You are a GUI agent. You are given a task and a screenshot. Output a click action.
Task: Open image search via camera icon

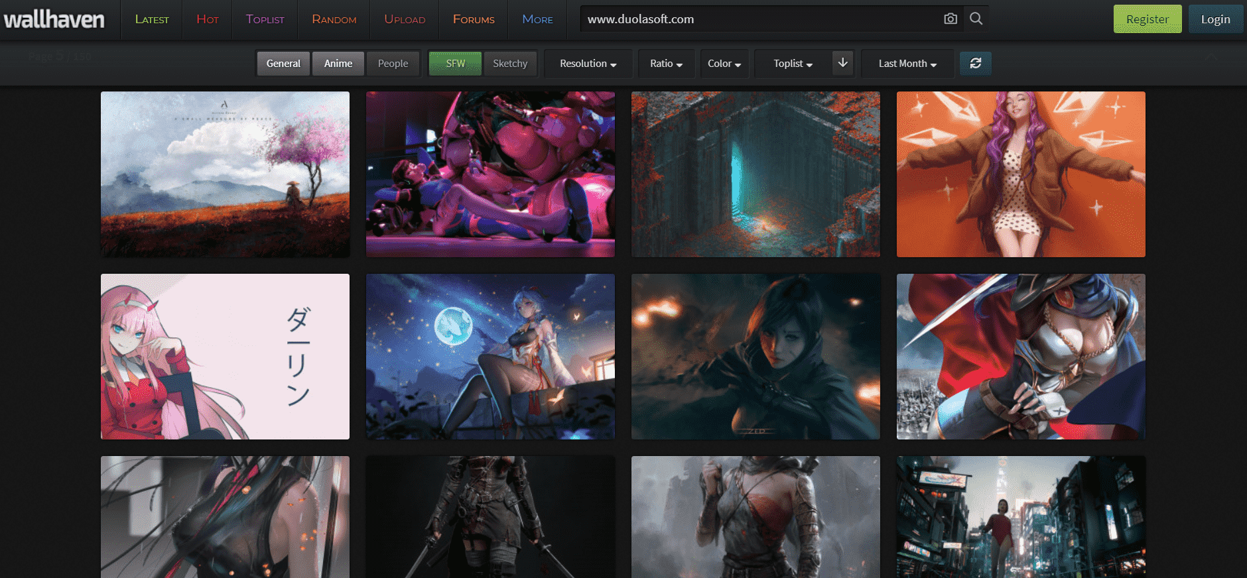tap(951, 19)
